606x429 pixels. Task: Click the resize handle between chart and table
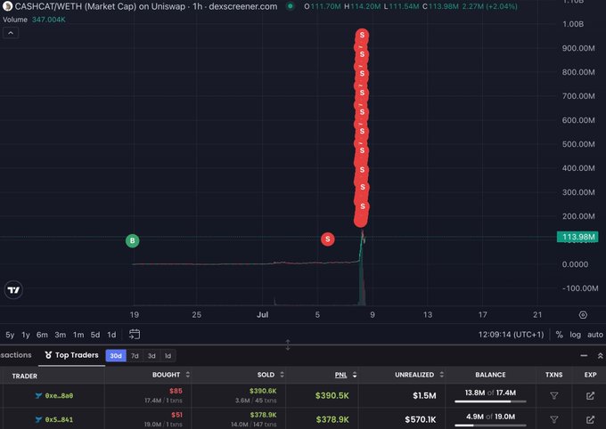pos(288,344)
